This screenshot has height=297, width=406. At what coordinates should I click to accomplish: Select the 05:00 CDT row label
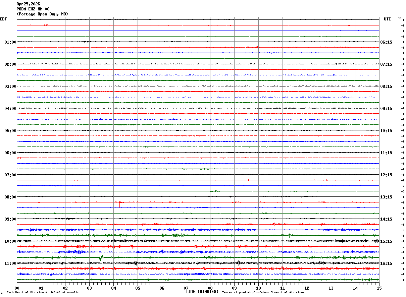10,131
